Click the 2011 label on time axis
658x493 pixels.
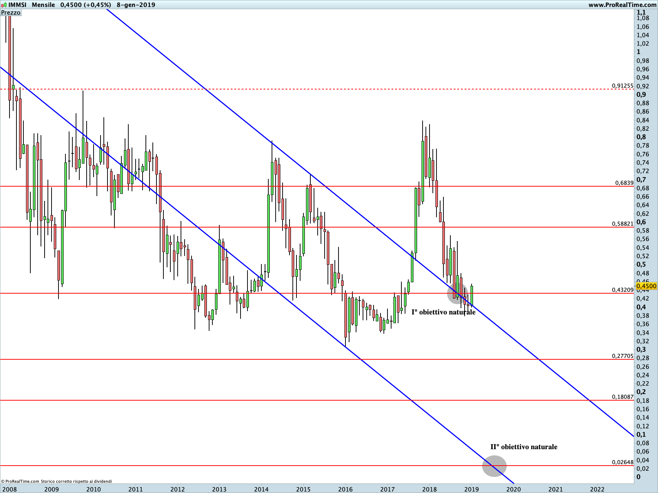pos(136,489)
